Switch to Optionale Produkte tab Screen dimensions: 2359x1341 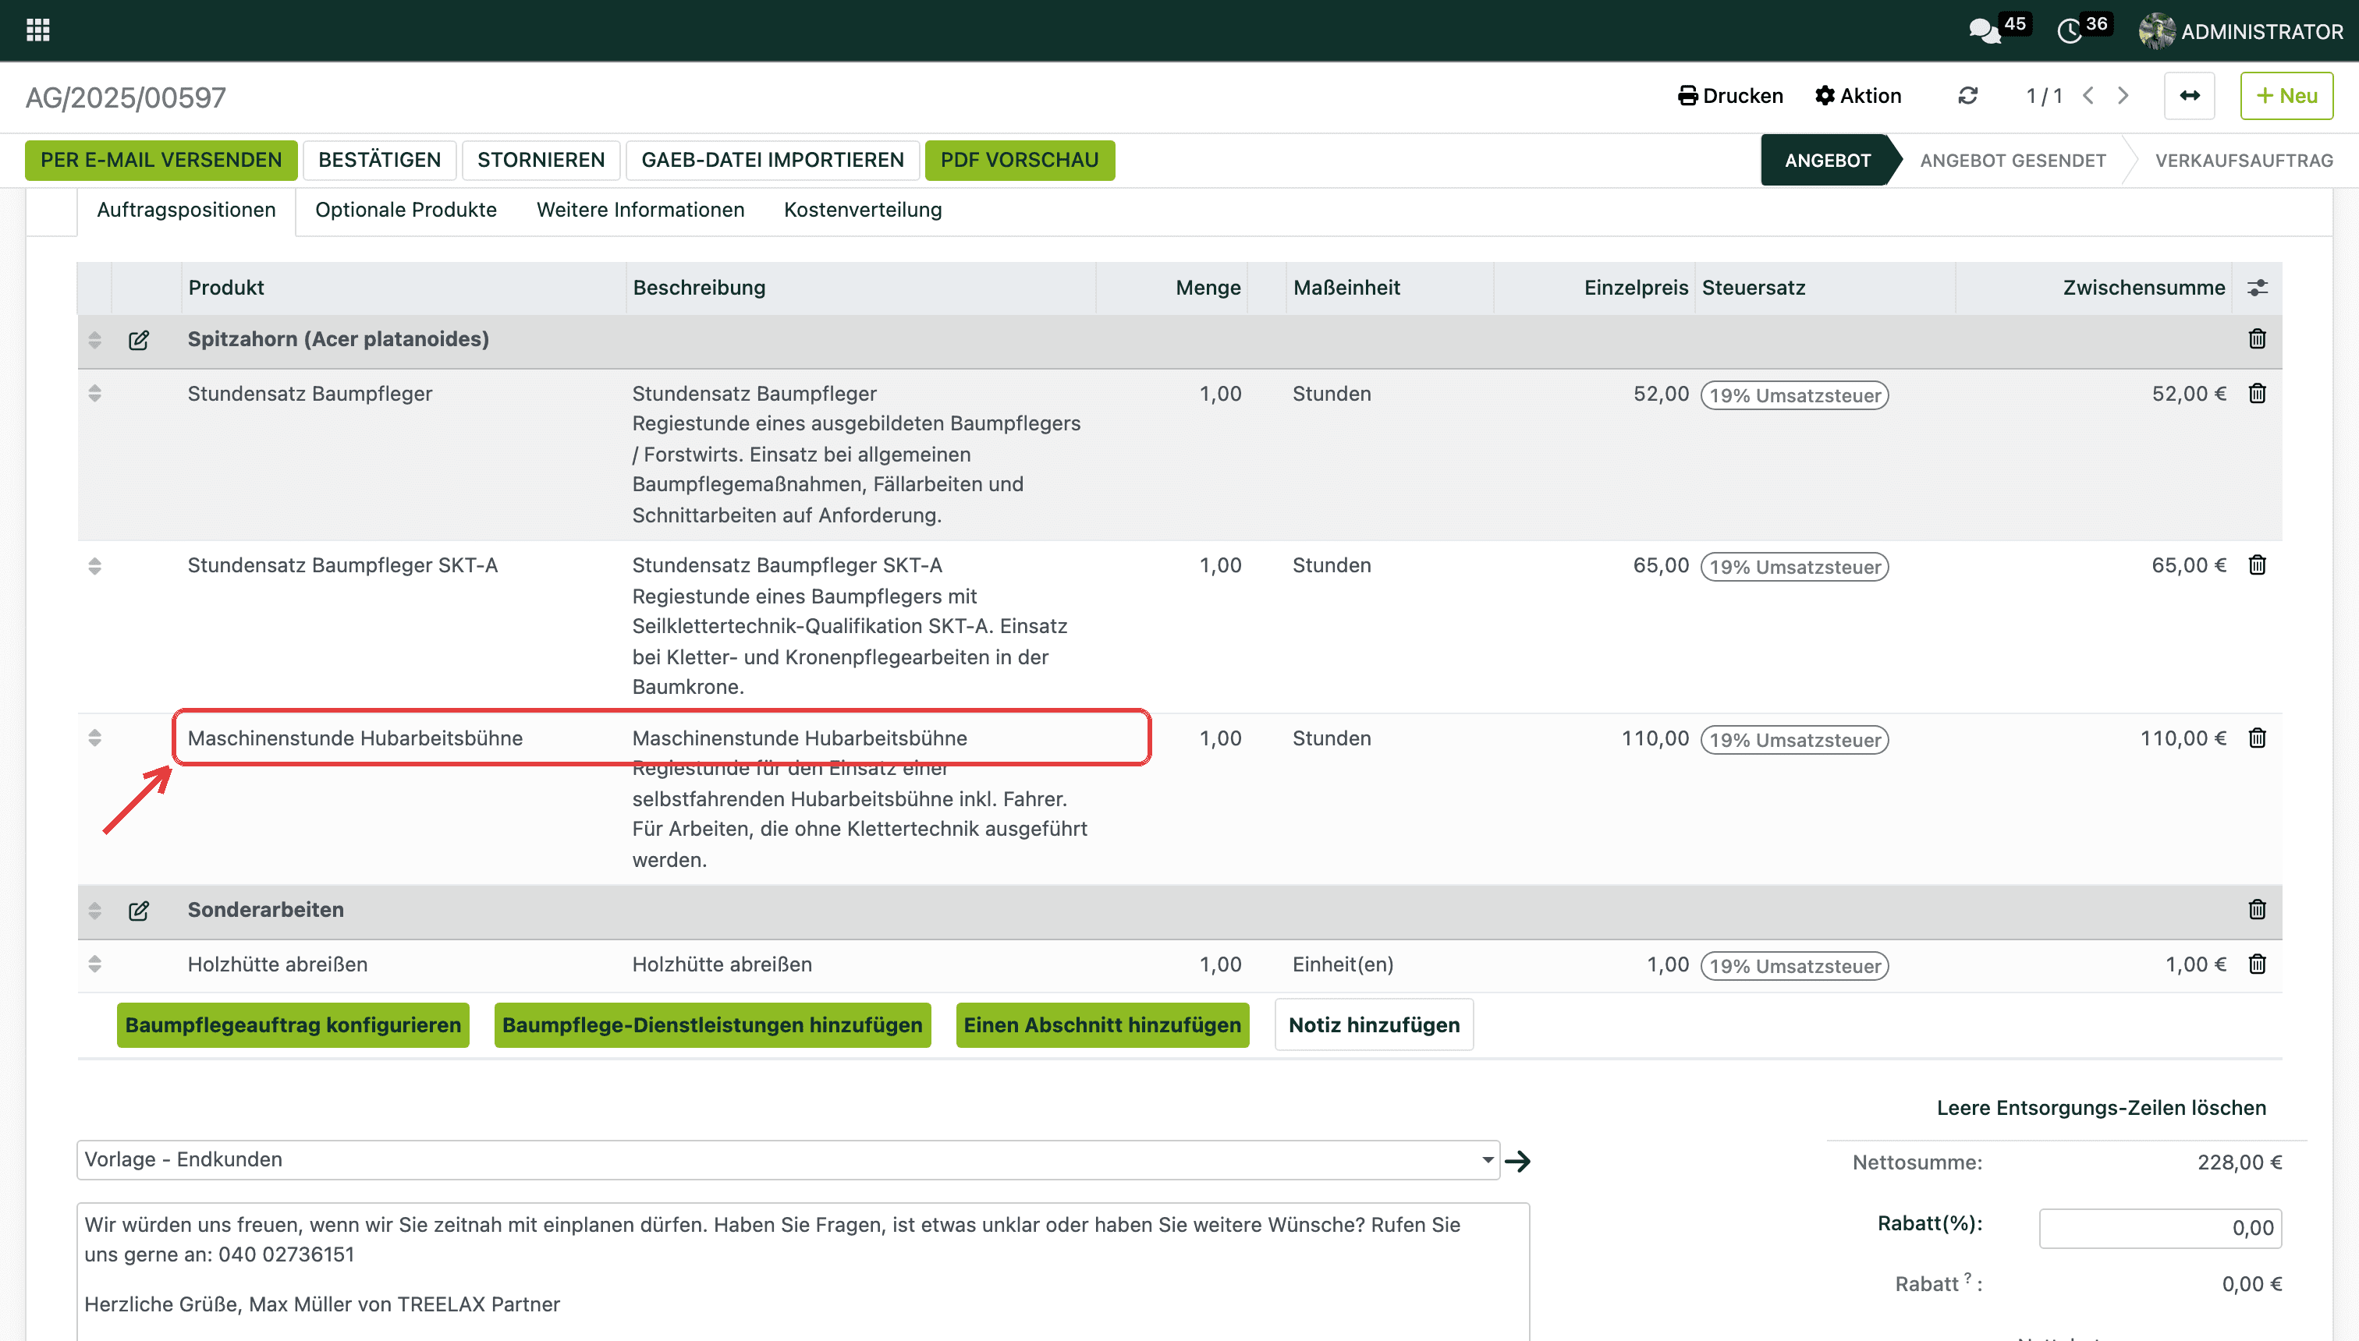[406, 210]
